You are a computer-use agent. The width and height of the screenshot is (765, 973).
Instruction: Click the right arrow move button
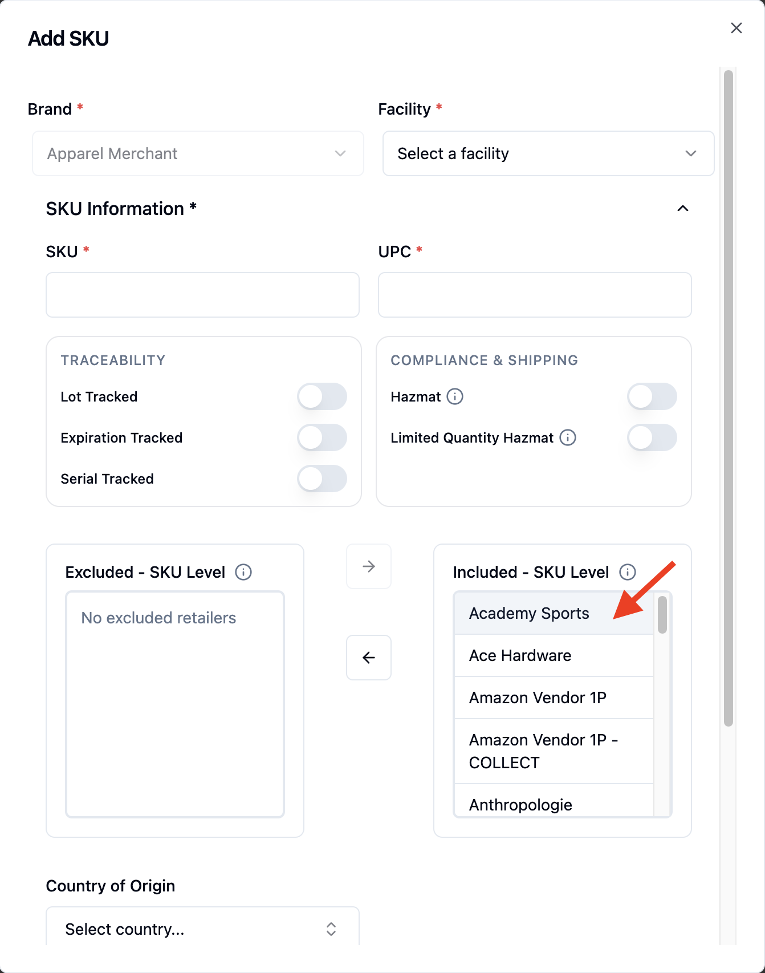[369, 566]
